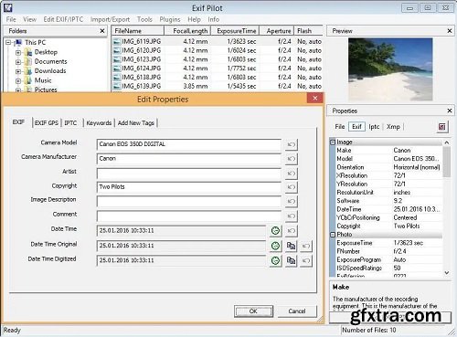Open the Import/Export menu
This screenshot has height=337, width=457.
(x=110, y=19)
